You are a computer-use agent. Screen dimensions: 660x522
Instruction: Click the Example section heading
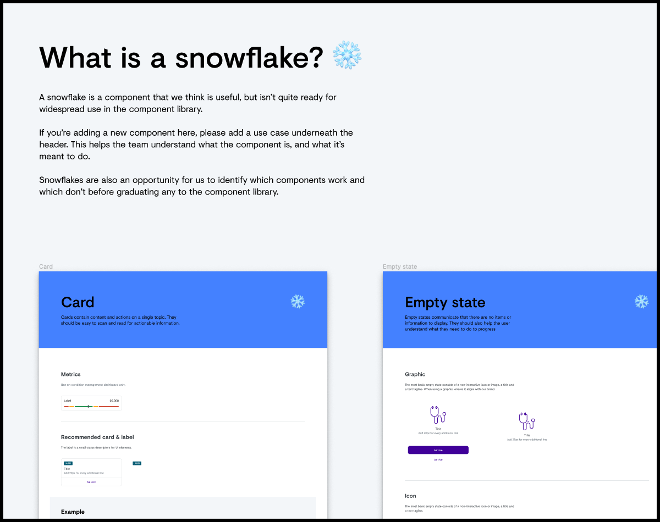73,512
